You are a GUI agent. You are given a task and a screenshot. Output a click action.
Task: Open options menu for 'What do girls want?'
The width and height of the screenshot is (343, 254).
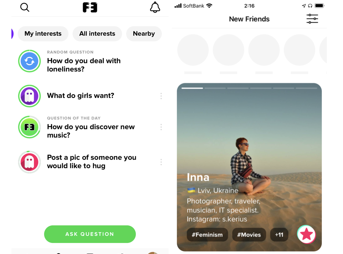[x=161, y=96]
